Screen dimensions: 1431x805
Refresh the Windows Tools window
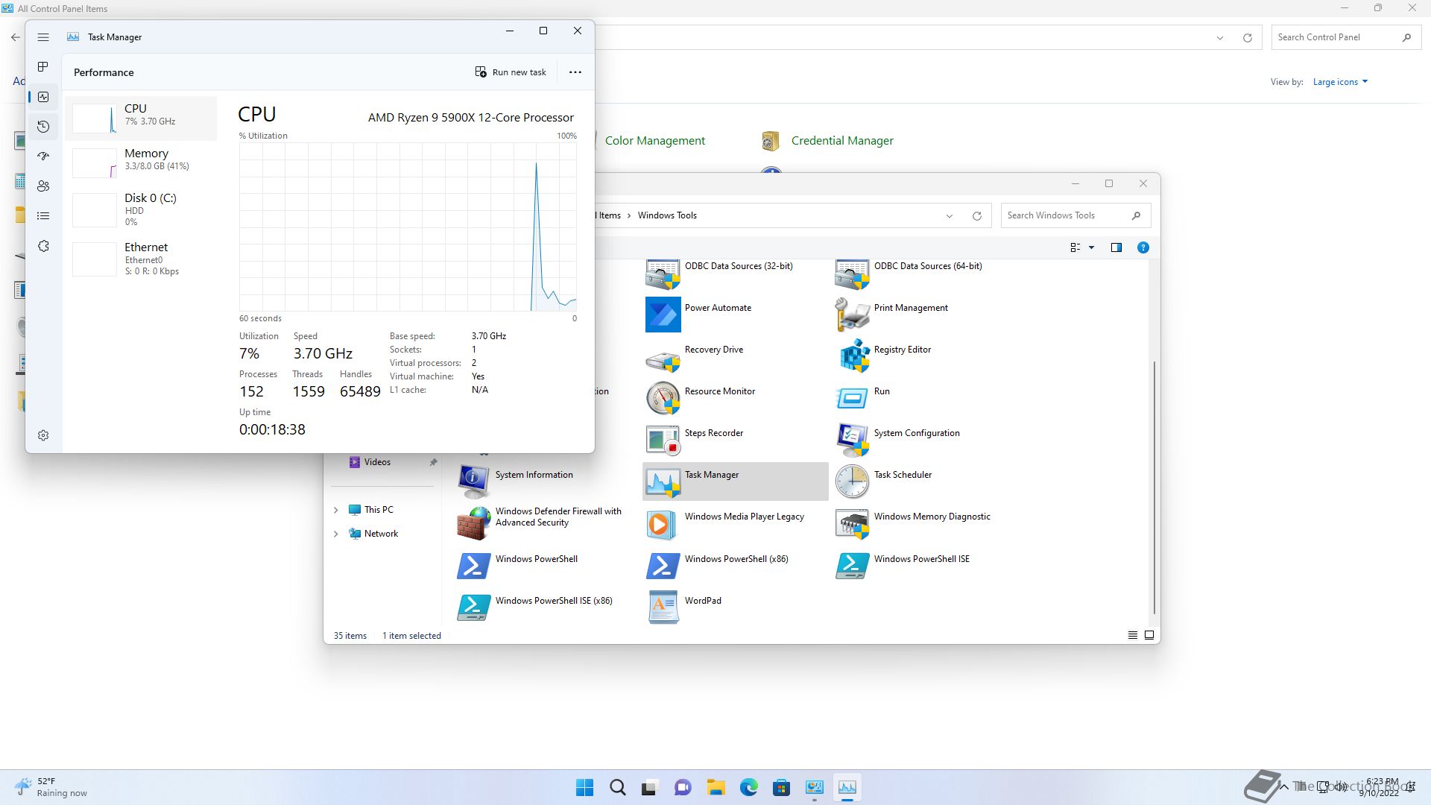tap(977, 216)
